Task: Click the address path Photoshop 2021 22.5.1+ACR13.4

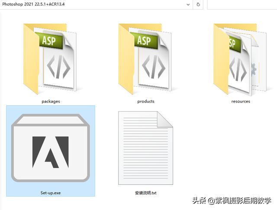Action: (33, 4)
